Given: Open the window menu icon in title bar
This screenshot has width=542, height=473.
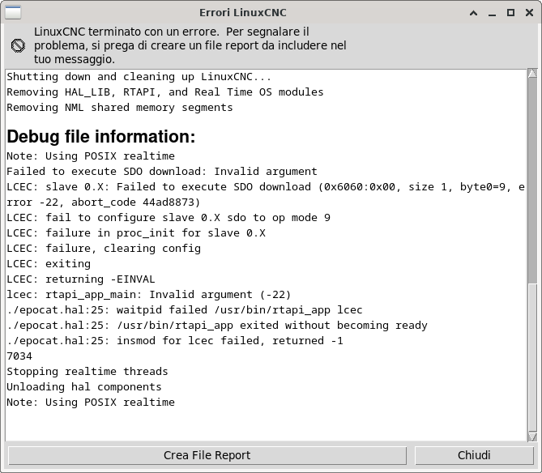Looking at the screenshot, I should coord(13,13).
